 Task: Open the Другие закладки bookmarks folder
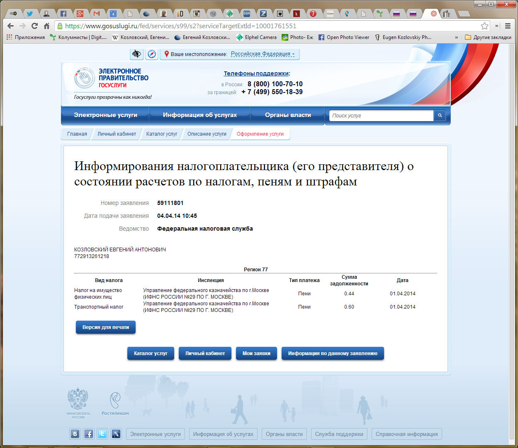(x=488, y=37)
